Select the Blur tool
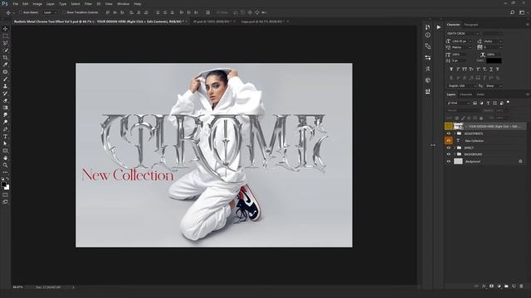The image size is (531, 298). coord(6,115)
